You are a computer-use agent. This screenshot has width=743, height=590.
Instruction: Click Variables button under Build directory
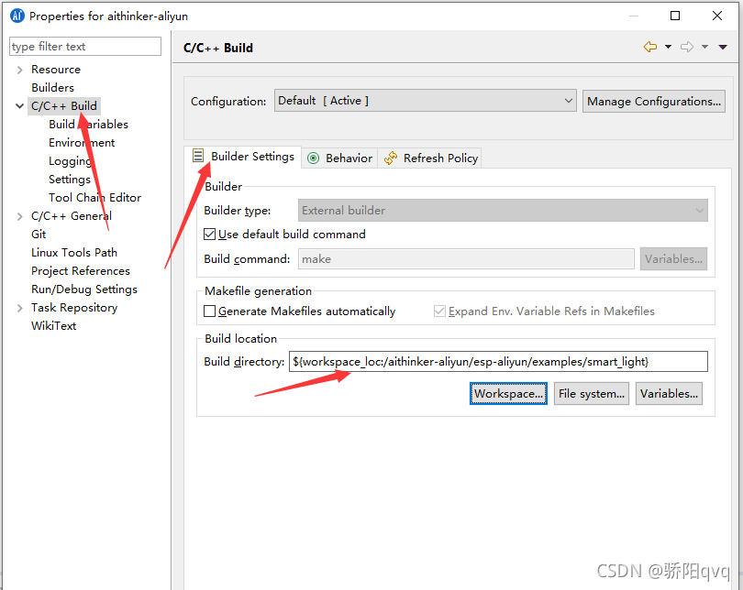click(x=669, y=394)
